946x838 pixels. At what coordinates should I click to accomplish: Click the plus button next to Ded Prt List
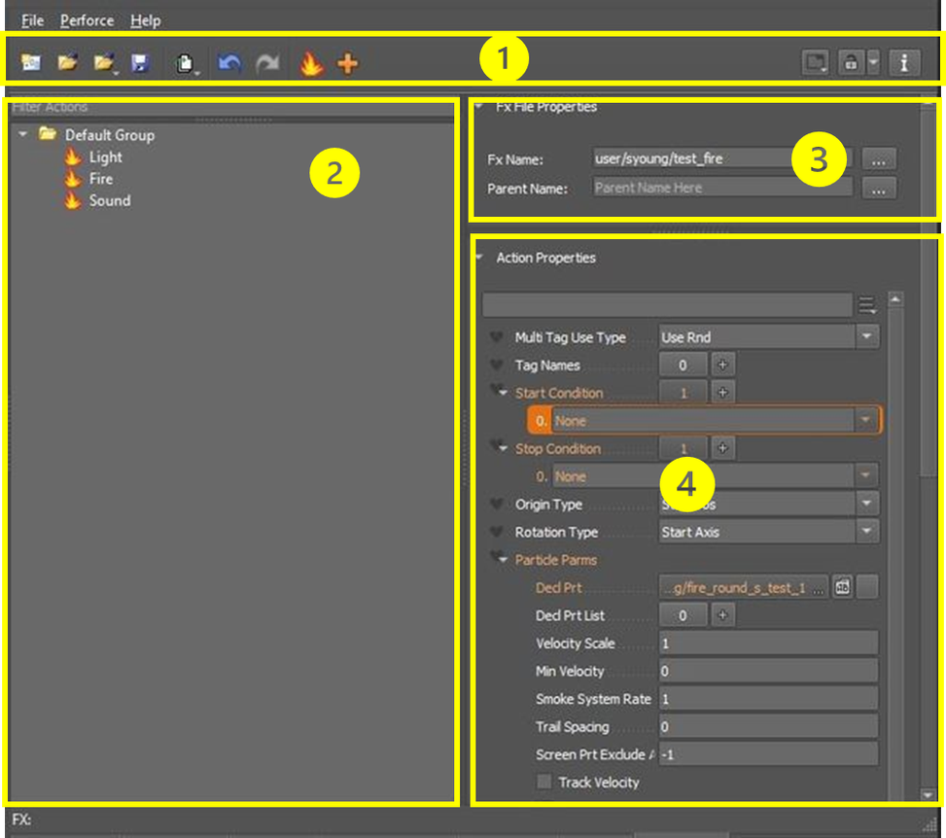[x=722, y=614]
